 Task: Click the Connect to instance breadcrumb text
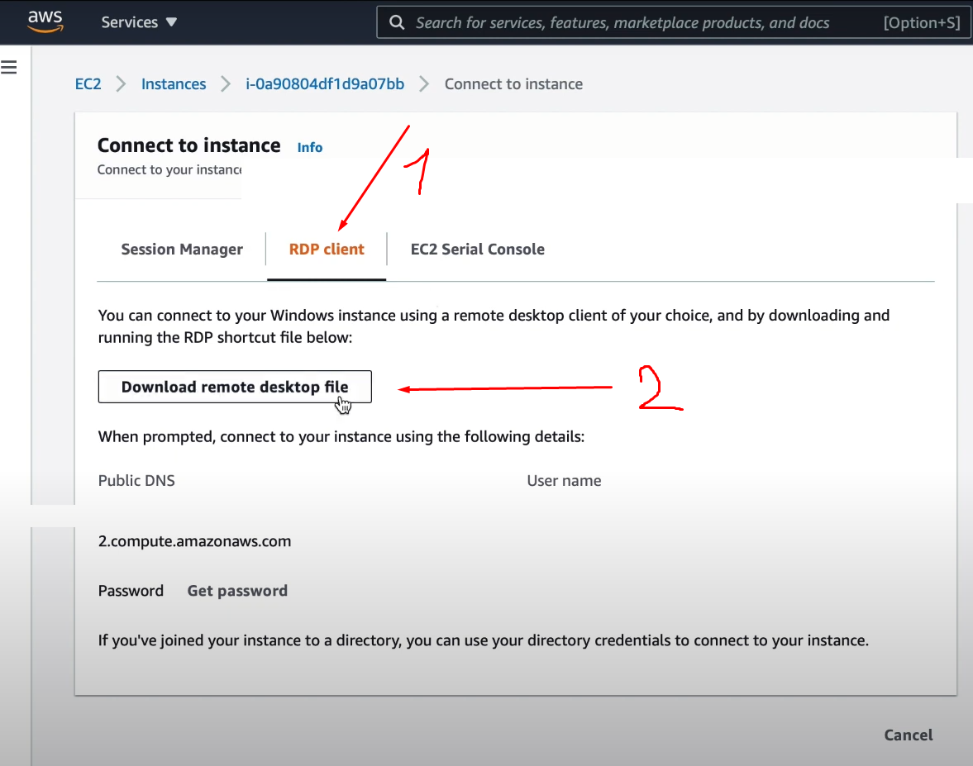click(513, 83)
